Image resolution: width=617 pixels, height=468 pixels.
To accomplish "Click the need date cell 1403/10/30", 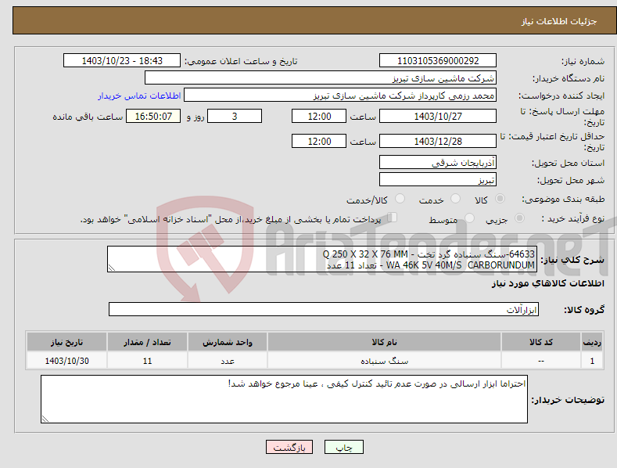I will [66, 361].
